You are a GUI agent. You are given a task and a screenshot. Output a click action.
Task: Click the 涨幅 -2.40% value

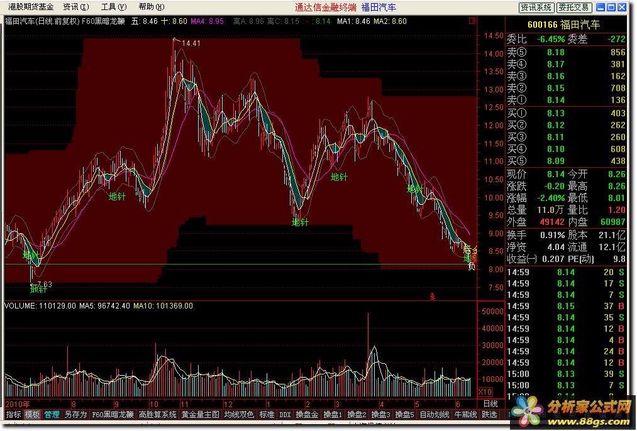(x=551, y=198)
